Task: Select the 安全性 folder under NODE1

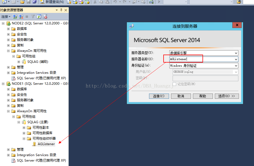Action: coord(22,95)
